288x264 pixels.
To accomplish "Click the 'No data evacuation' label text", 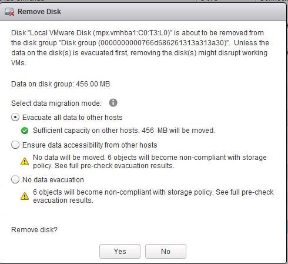I will 53,180.
